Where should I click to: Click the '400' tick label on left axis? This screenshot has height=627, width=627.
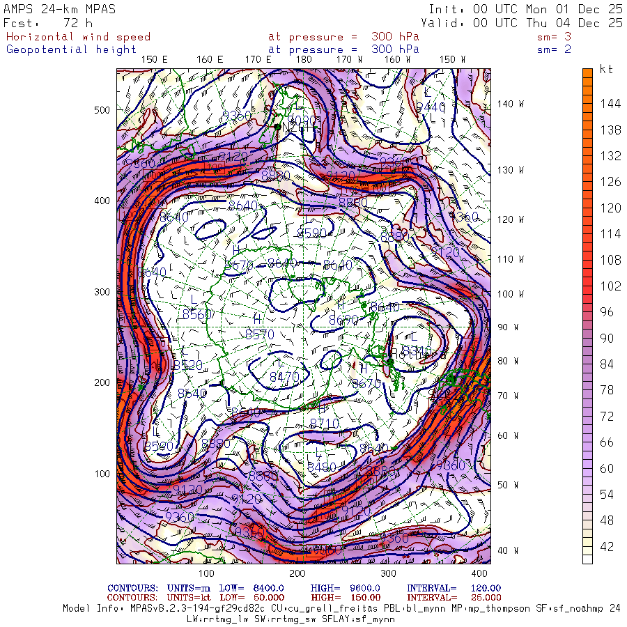pos(102,201)
